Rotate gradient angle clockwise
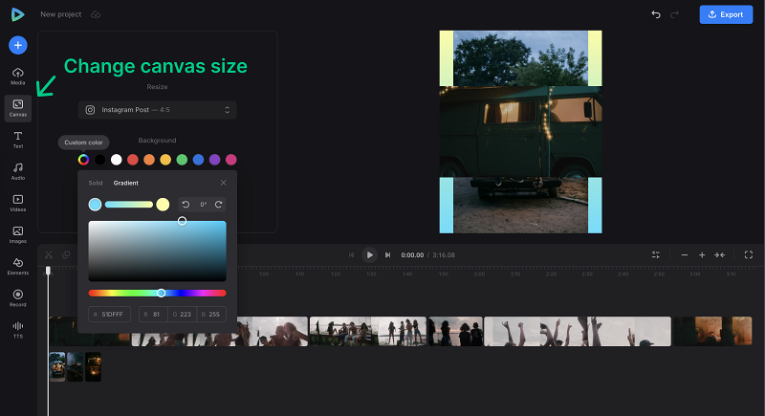 (x=219, y=205)
